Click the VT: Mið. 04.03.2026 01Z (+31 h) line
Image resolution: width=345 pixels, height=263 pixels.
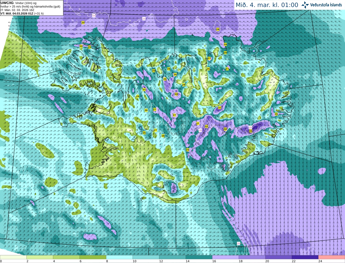(x=22, y=13)
